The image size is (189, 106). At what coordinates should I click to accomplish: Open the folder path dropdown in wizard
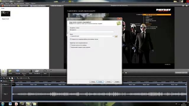click(113, 36)
